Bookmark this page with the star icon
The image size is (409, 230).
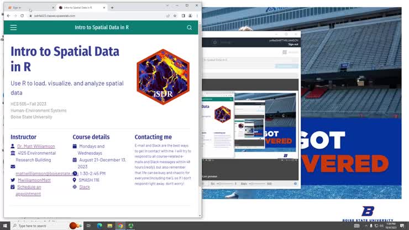point(175,16)
